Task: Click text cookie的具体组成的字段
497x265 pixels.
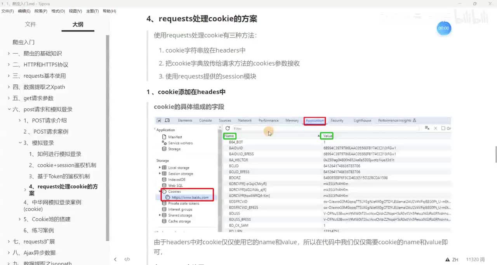Action: pyautogui.click(x=189, y=107)
